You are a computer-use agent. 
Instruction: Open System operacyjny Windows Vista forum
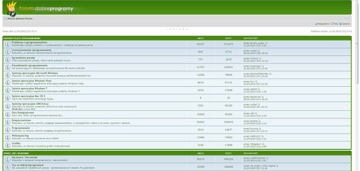[x=31, y=81]
